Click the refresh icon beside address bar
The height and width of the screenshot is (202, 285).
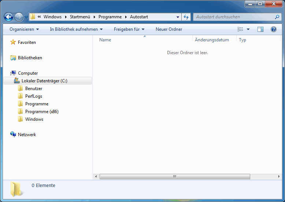(186, 17)
